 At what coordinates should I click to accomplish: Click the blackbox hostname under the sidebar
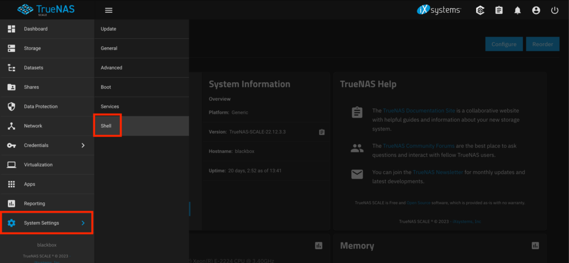pyautogui.click(x=47, y=245)
